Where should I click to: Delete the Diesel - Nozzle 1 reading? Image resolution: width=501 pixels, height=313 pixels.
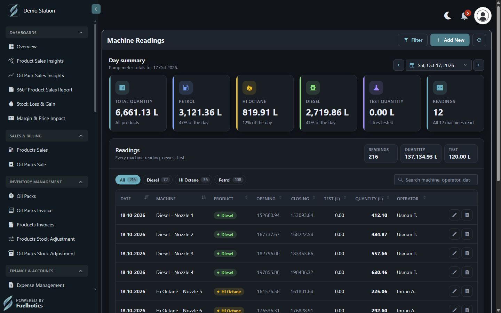click(x=467, y=215)
